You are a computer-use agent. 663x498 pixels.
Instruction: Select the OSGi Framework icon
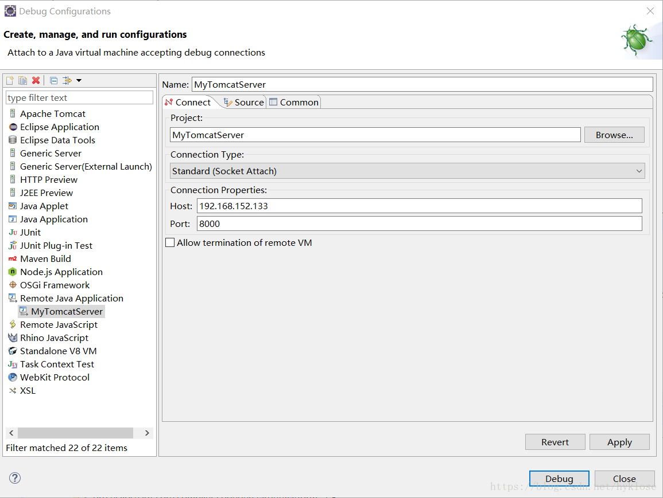point(13,285)
